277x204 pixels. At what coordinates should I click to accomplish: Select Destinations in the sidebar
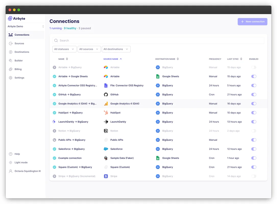pos(22,52)
